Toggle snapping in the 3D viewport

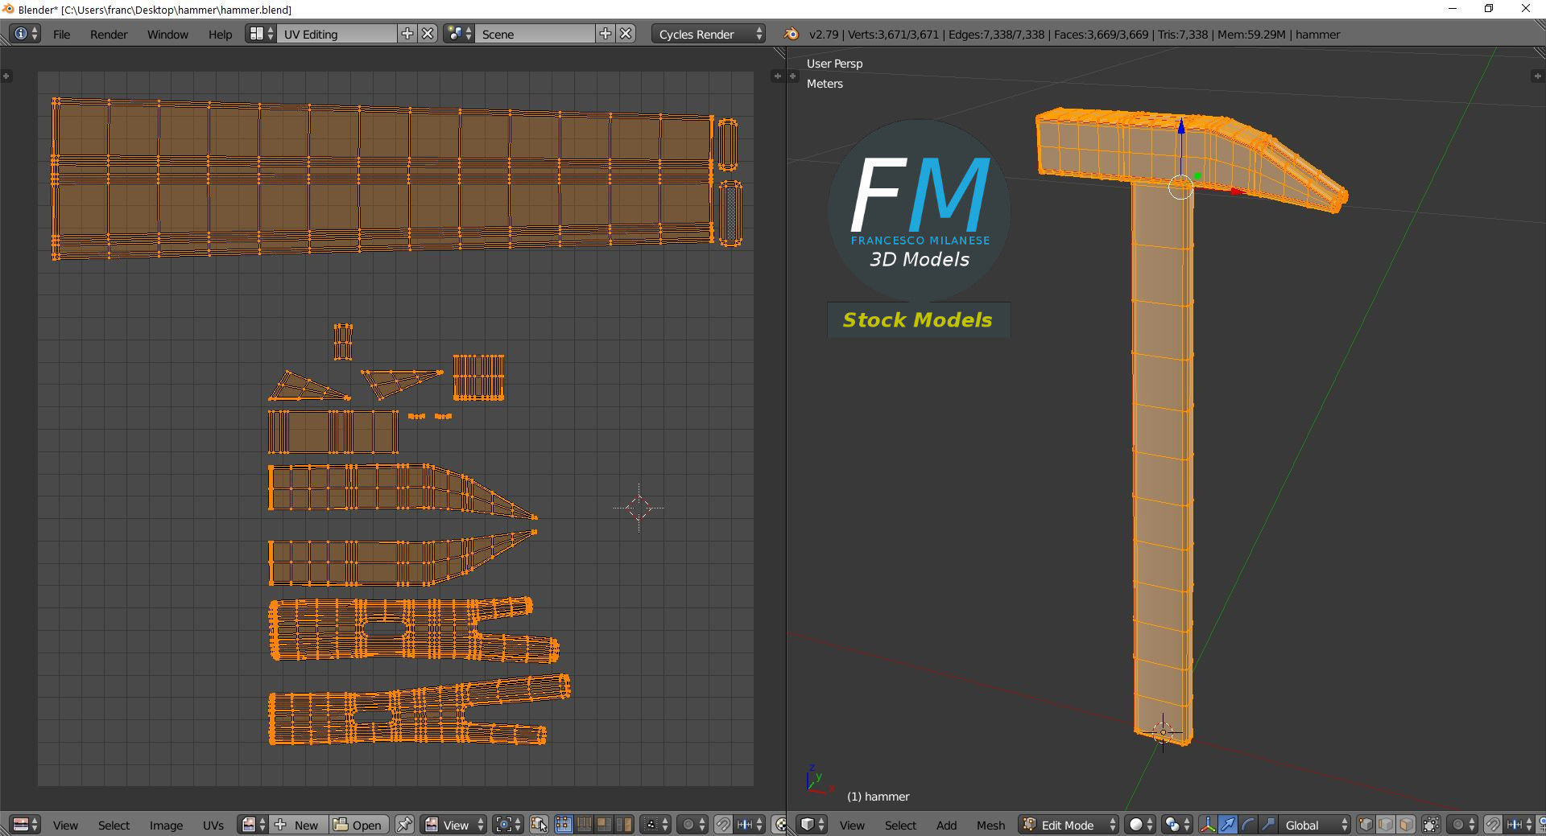1493,825
